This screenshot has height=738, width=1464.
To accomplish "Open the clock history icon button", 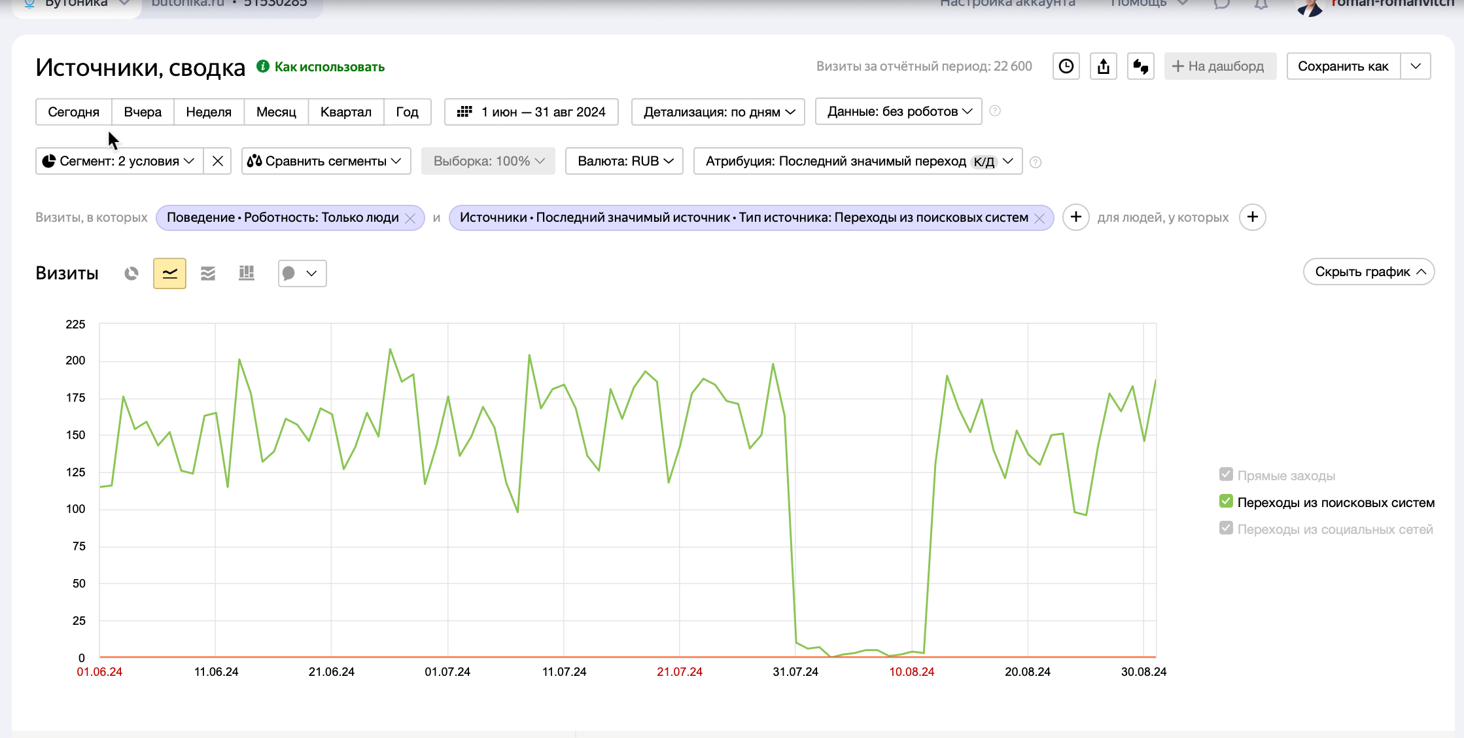I will pyautogui.click(x=1066, y=67).
